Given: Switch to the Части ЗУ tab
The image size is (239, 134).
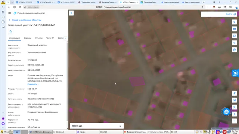Looking at the screenshot, I should point(50,38).
